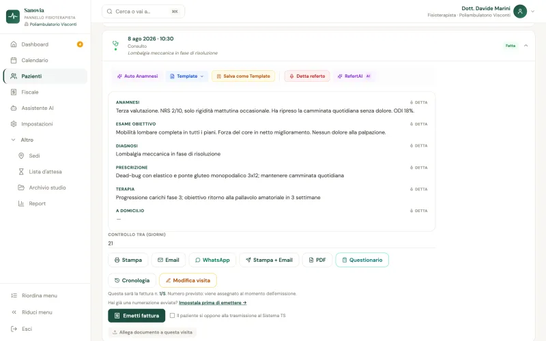Start Detta referto dictation
Image resolution: width=546 pixels, height=341 pixels.
(307, 76)
